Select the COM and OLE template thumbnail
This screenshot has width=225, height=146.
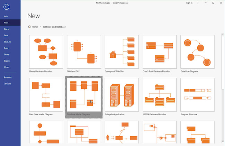click(x=84, y=52)
